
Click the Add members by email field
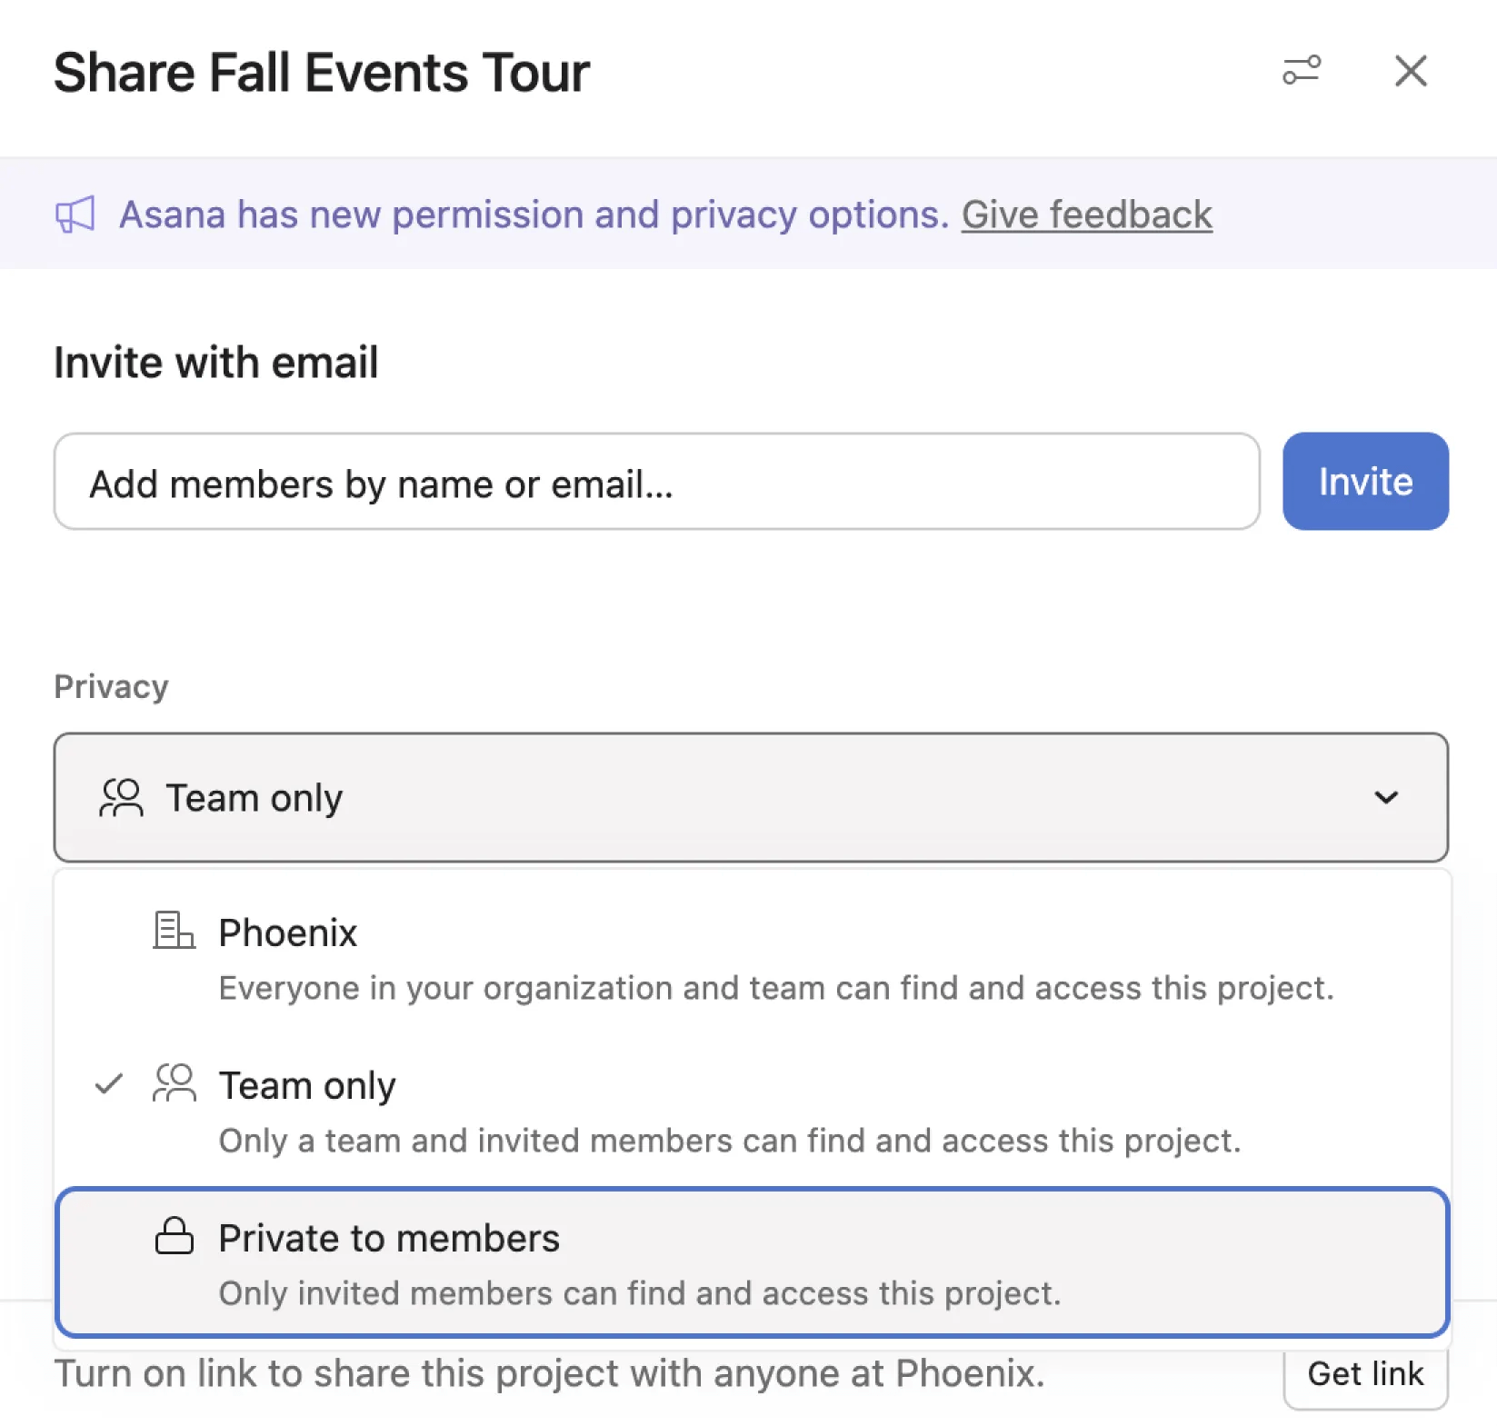coord(654,481)
